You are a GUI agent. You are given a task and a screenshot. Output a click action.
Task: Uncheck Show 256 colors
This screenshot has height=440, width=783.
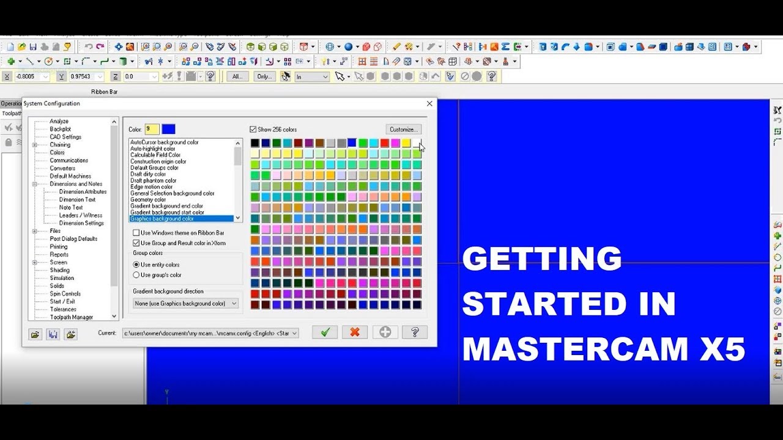(253, 130)
